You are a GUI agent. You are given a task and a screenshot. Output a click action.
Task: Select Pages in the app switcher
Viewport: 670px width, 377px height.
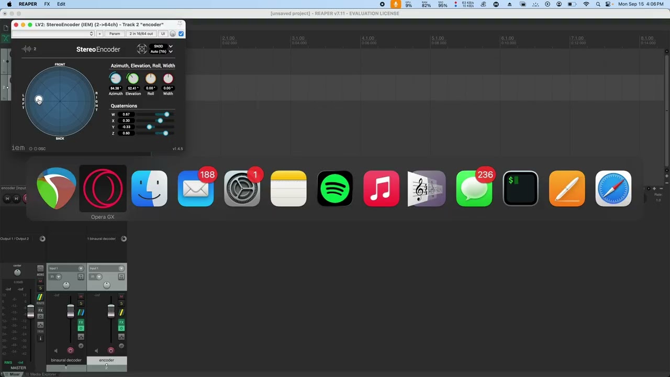coord(567,188)
